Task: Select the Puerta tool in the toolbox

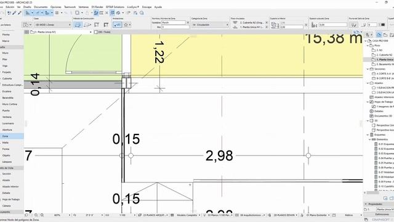Action: click(x=6, y=110)
